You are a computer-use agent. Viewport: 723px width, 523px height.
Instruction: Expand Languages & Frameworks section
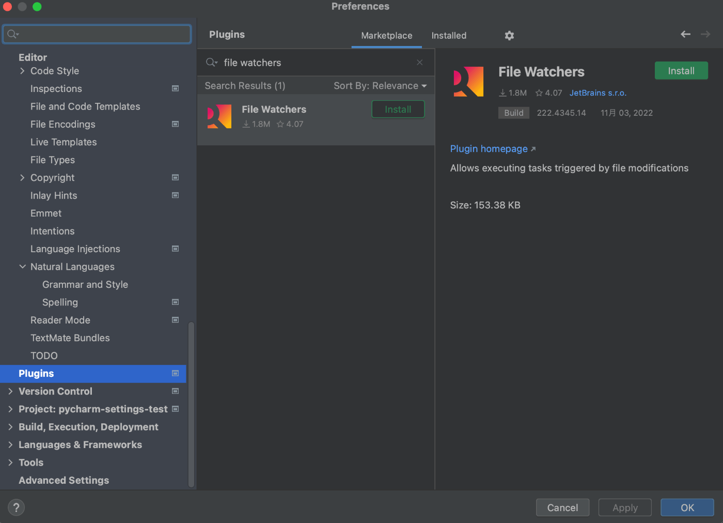[10, 444]
